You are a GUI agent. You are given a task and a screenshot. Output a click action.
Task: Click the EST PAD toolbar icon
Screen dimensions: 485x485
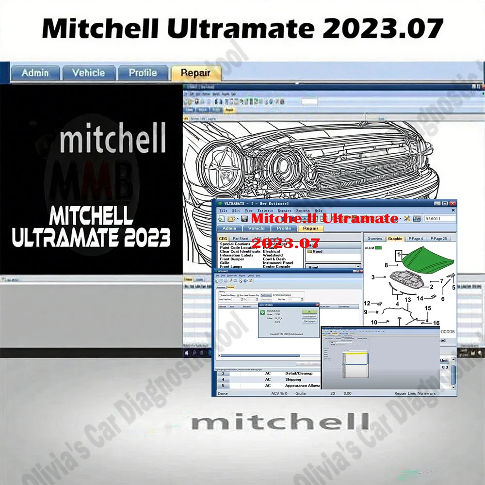click(x=417, y=219)
